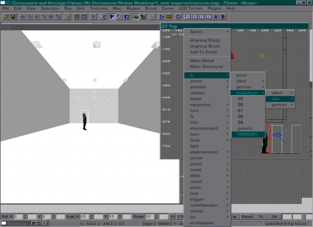The width and height of the screenshot is (313, 227).
Task: Click the blue screen toolbar icon
Action: [126, 17]
